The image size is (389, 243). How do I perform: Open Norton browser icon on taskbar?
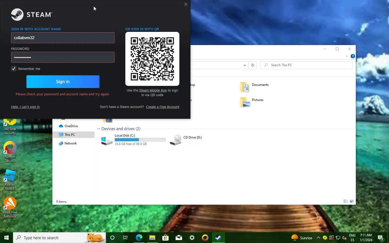[205, 238]
